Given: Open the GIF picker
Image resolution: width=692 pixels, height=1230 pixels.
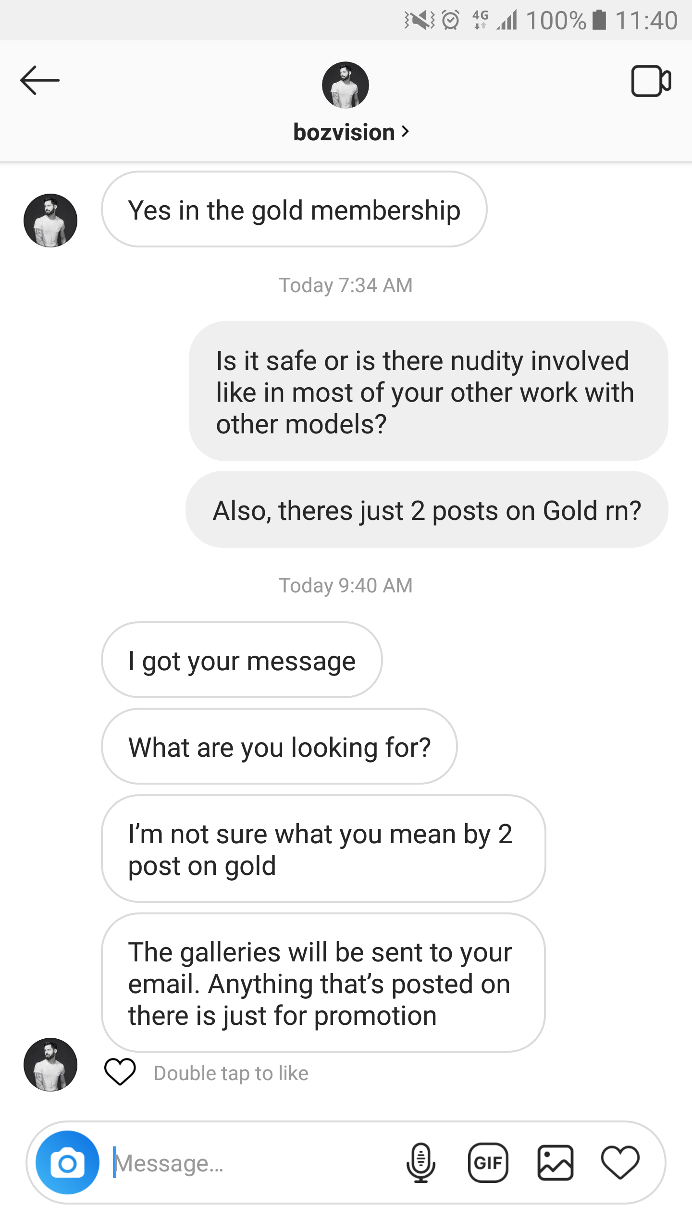Looking at the screenshot, I should pos(488,1163).
